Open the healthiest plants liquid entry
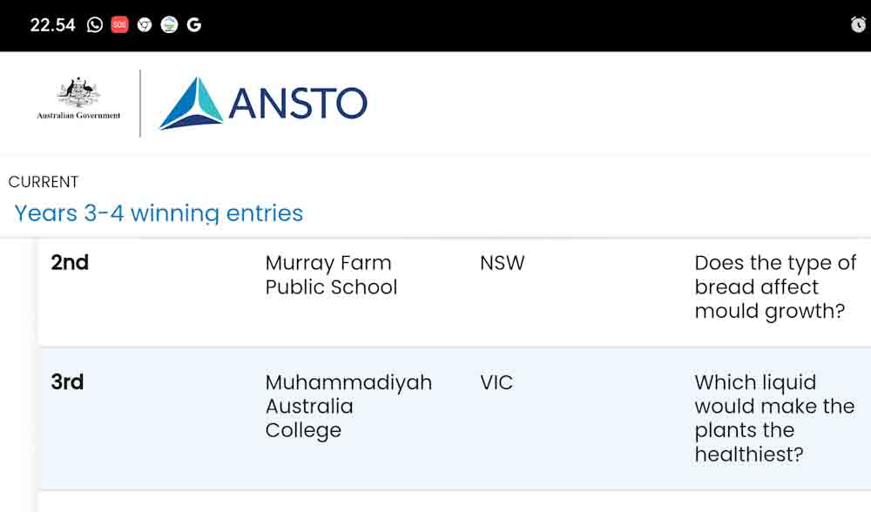This screenshot has width=871, height=512. pos(774,418)
